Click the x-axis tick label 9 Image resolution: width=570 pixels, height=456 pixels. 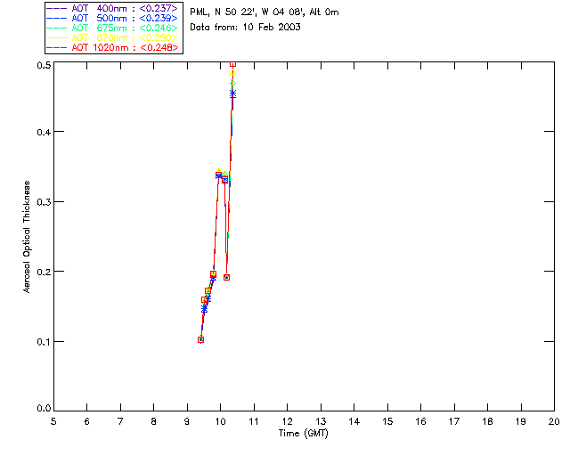click(x=187, y=421)
